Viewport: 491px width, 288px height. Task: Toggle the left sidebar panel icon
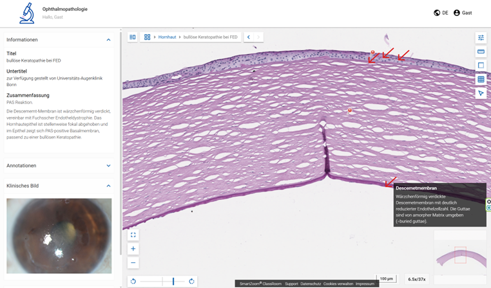133,37
